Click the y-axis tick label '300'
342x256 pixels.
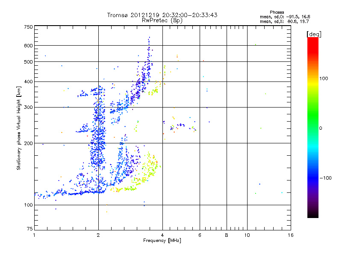pos(28,108)
